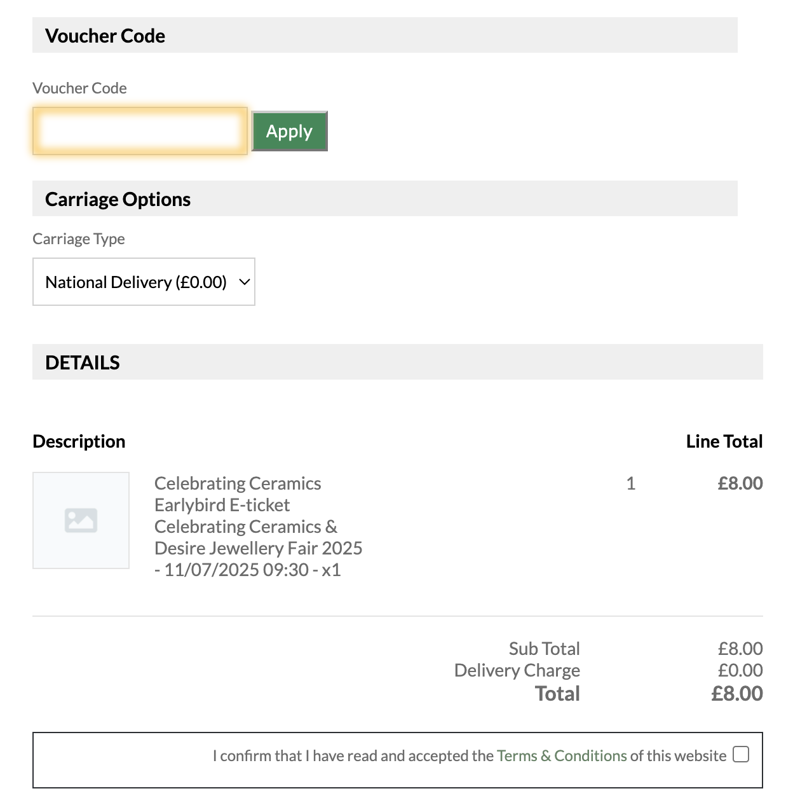
Task: Click the Line Total column heading
Action: pos(724,441)
